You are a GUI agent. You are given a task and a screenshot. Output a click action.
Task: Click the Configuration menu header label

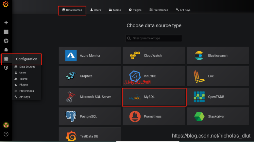pyautogui.click(x=26, y=59)
